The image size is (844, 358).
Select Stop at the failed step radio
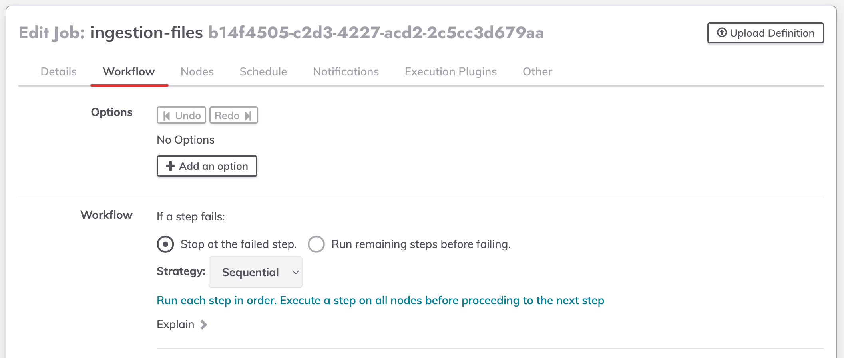(x=165, y=244)
